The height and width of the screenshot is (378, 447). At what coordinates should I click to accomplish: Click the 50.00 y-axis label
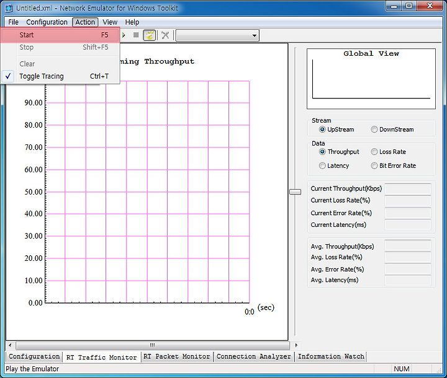point(34,192)
